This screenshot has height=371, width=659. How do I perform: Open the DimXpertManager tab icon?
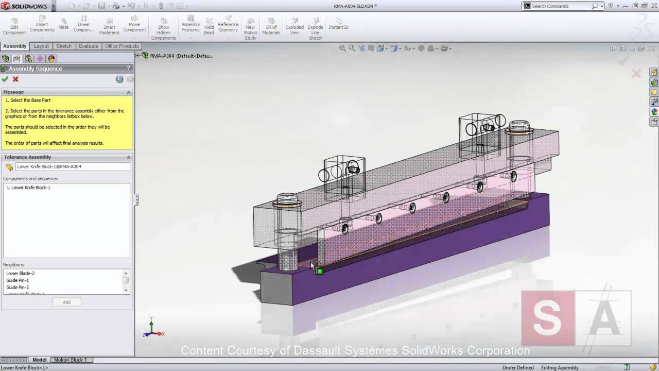(x=40, y=59)
